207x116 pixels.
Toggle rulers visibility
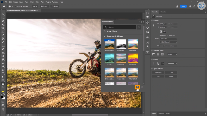(x=153, y=54)
